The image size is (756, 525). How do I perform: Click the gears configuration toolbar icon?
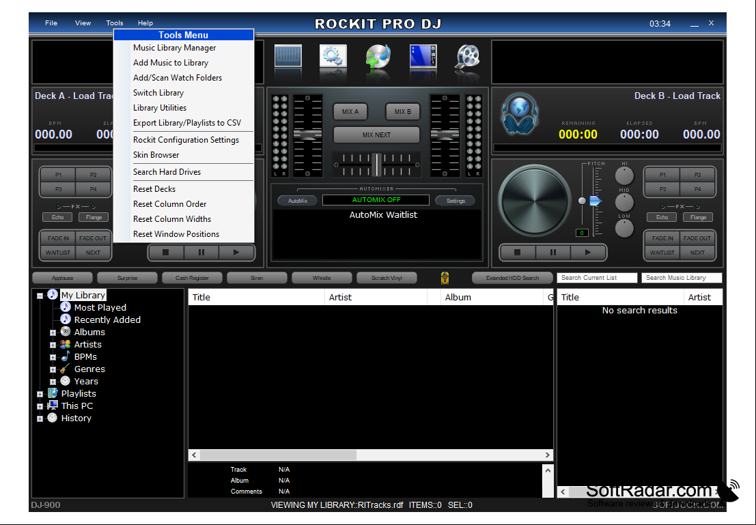point(333,56)
